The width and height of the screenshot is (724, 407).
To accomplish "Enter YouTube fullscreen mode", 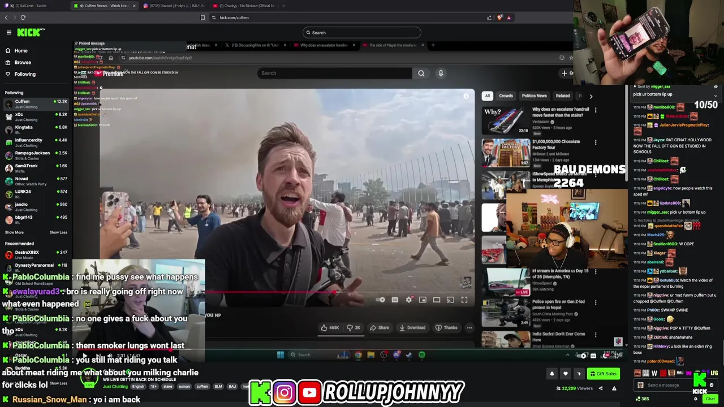I will point(464,300).
